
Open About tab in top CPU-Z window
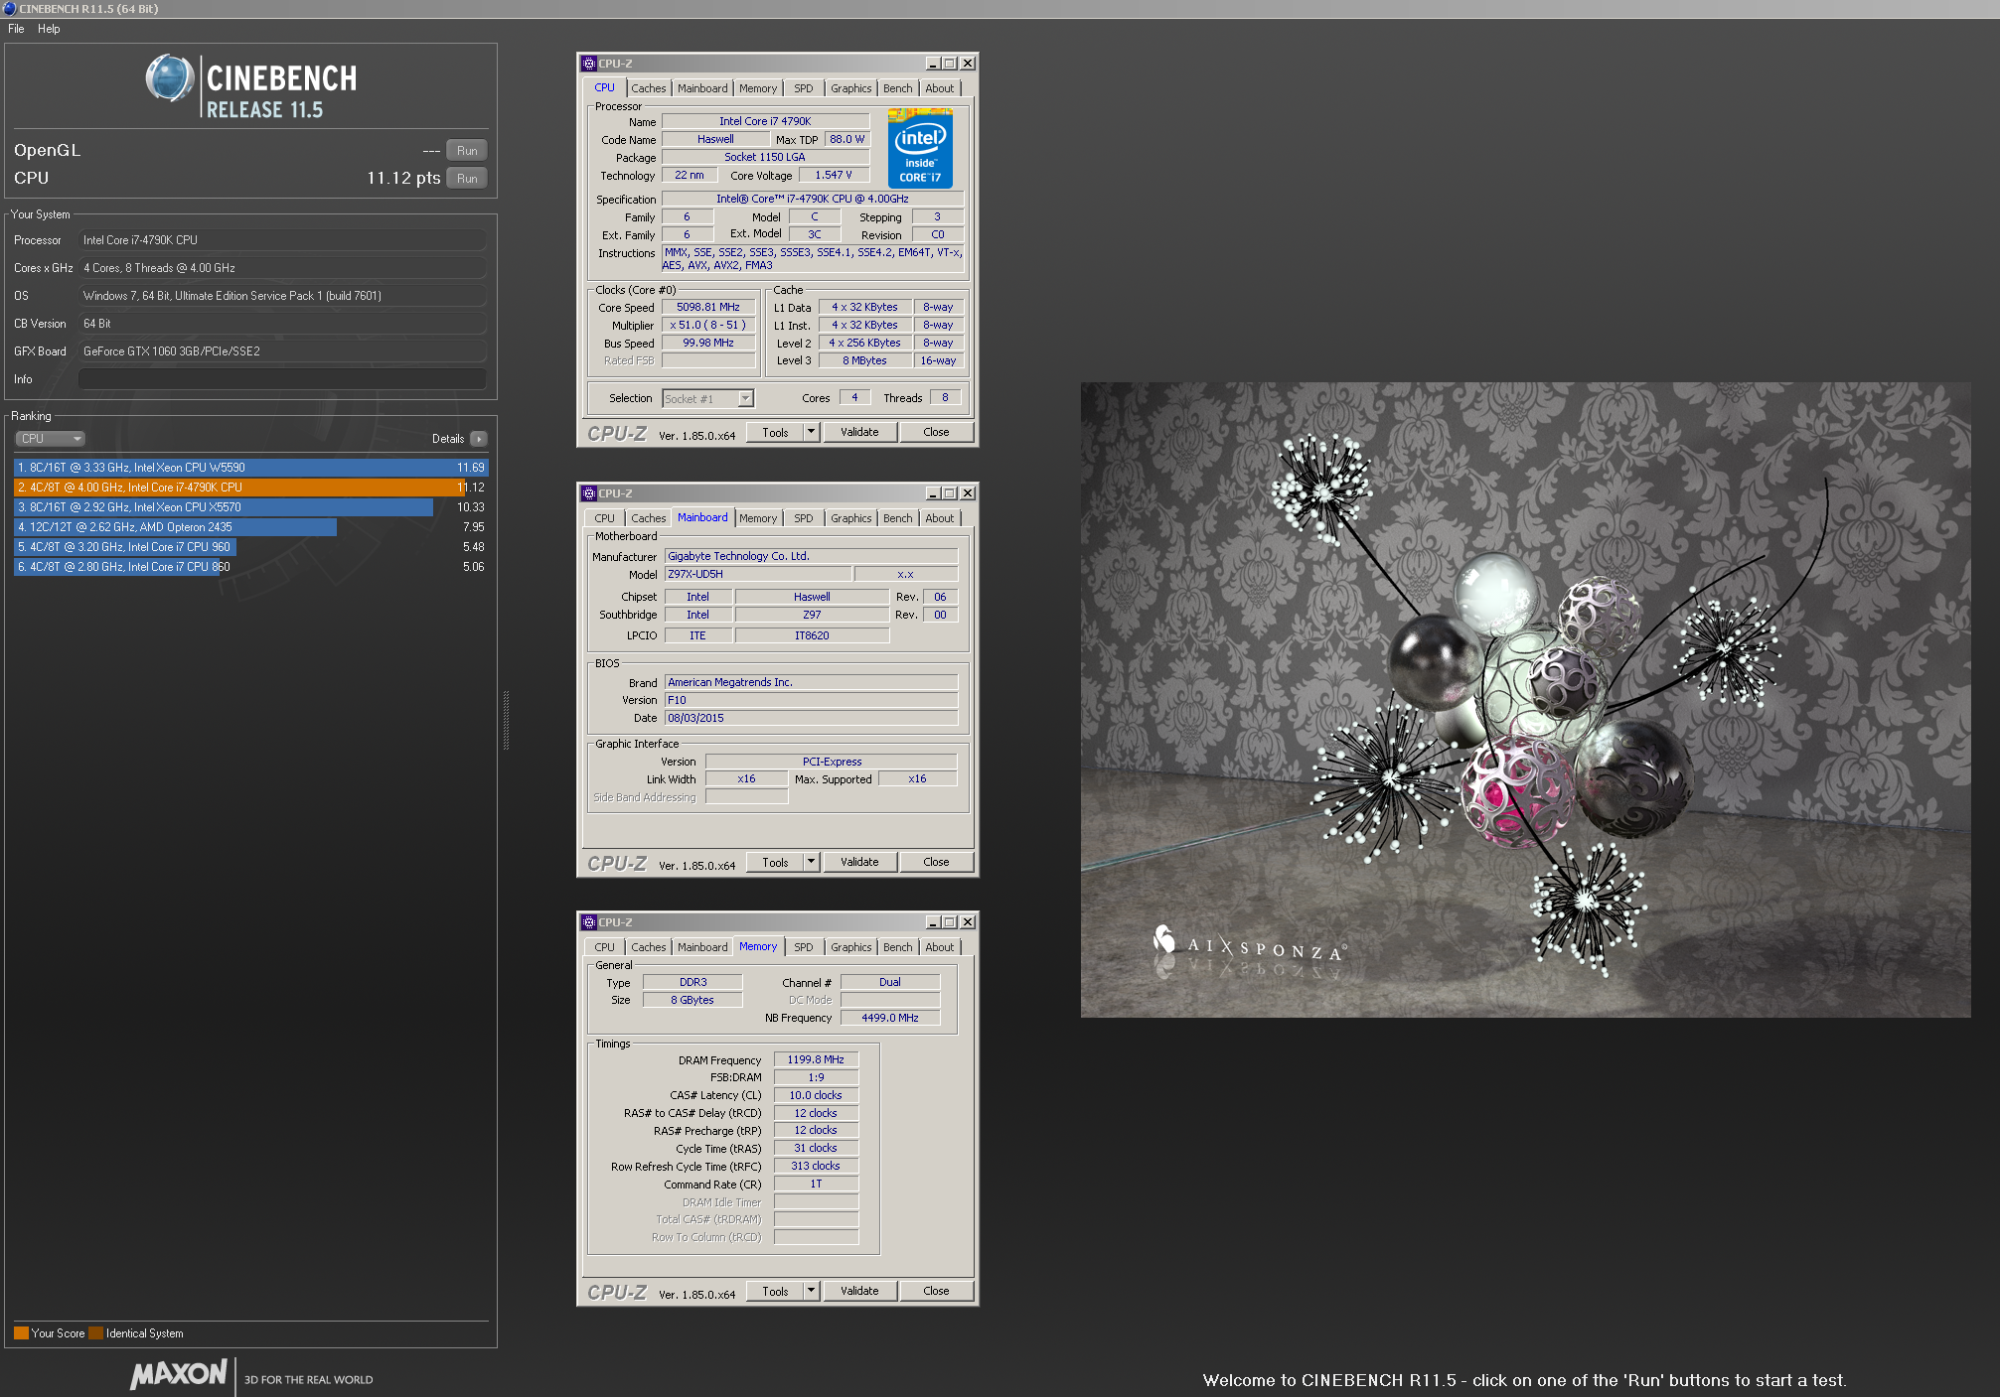939,88
